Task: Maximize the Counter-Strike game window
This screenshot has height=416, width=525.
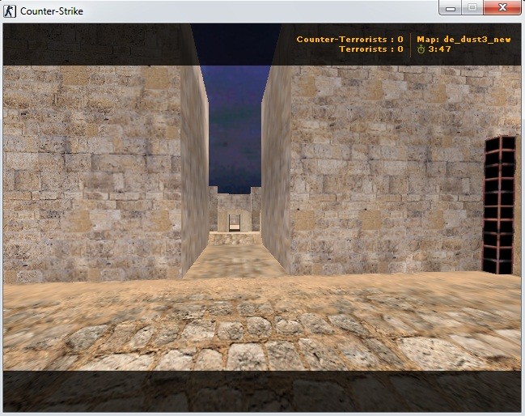Action: 472,8
